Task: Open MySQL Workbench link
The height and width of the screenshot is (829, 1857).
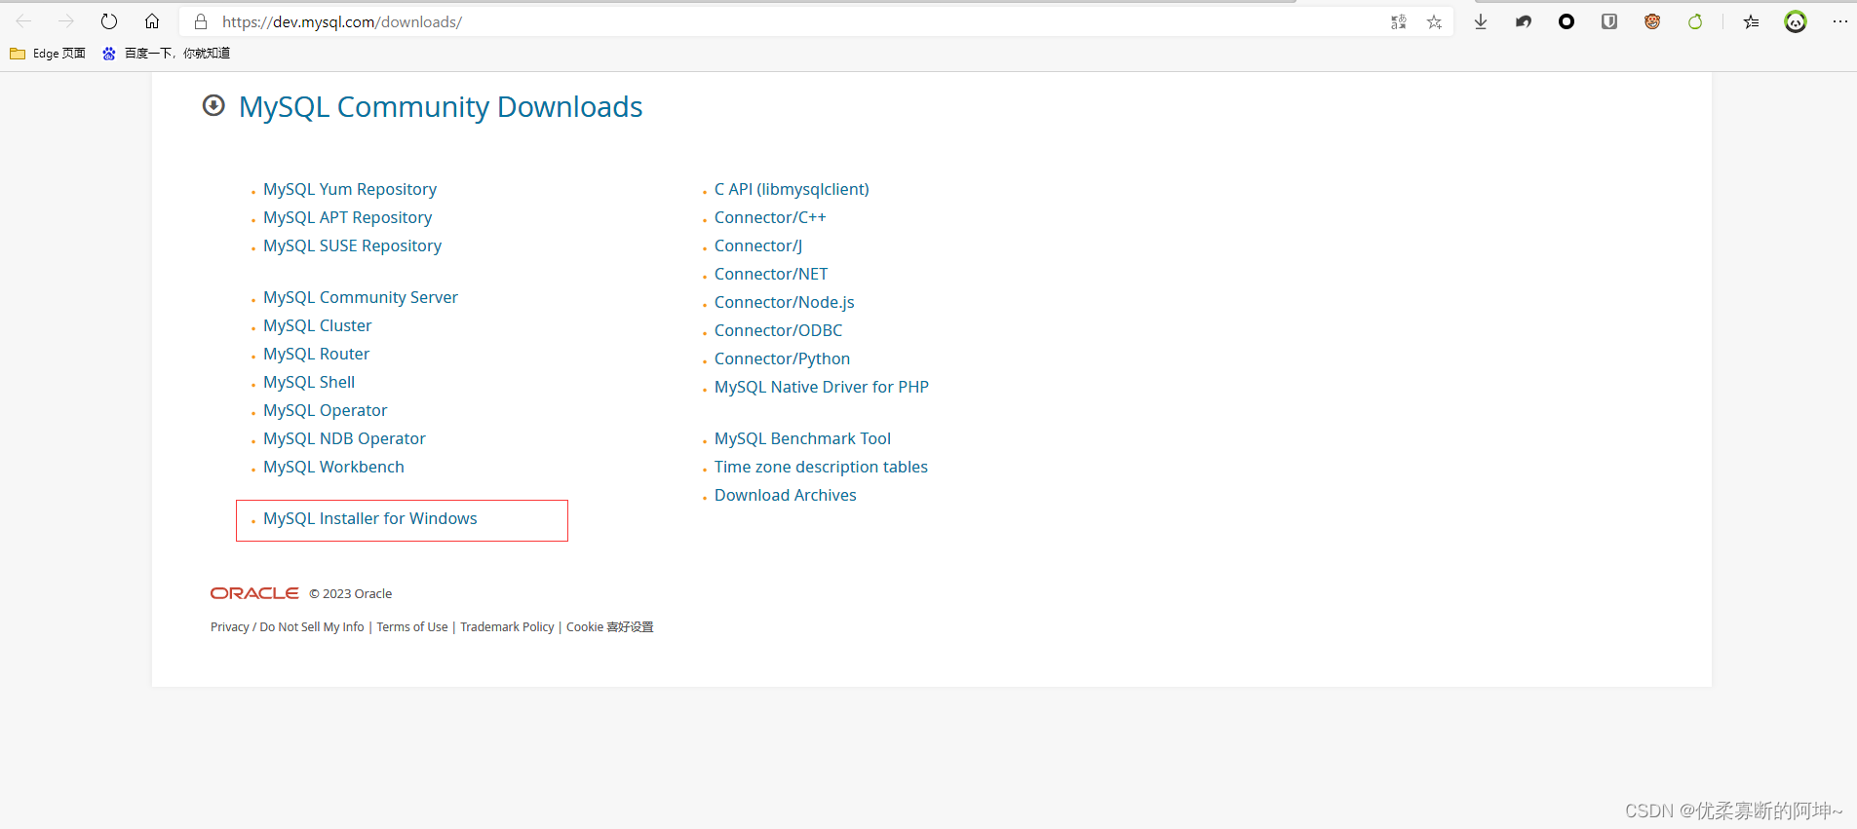Action: click(x=333, y=467)
